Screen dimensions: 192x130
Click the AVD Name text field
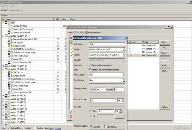click(x=107, y=44)
